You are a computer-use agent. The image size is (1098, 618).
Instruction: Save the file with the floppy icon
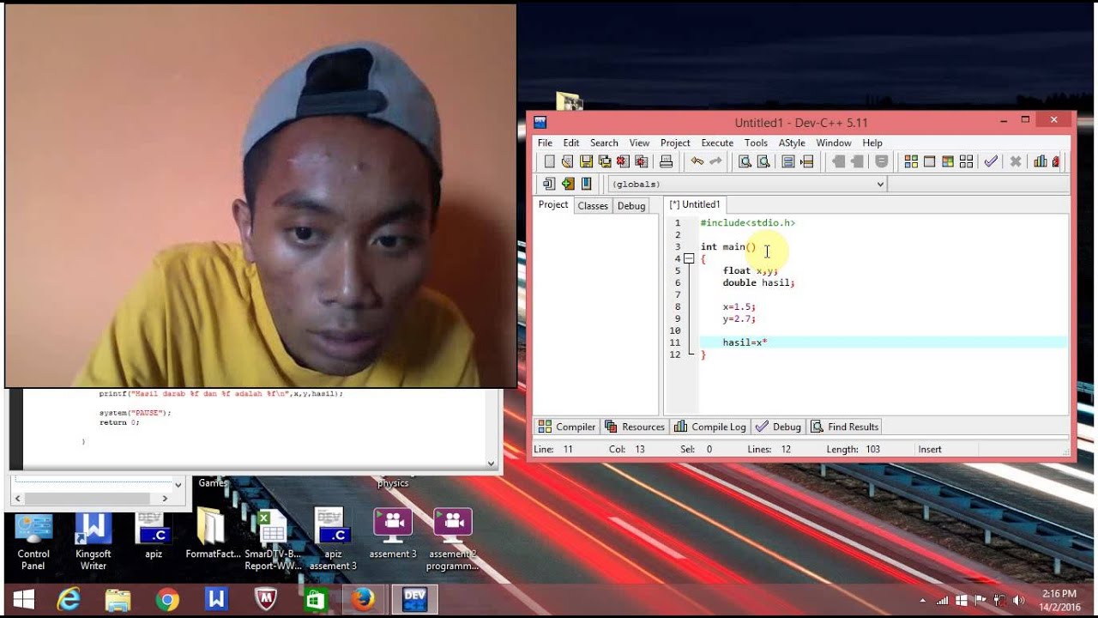click(x=586, y=161)
